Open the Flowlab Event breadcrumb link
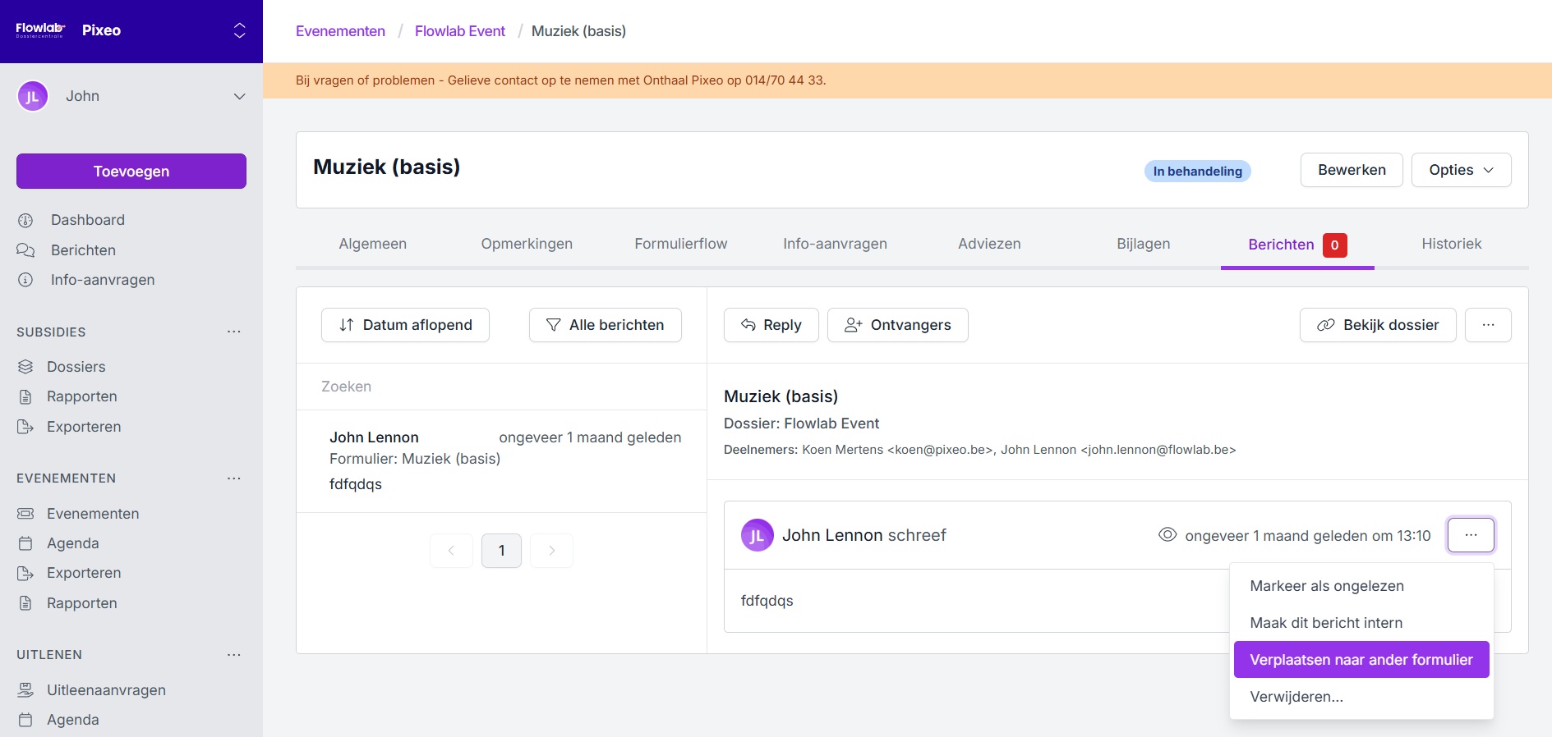This screenshot has height=737, width=1552. (x=459, y=31)
